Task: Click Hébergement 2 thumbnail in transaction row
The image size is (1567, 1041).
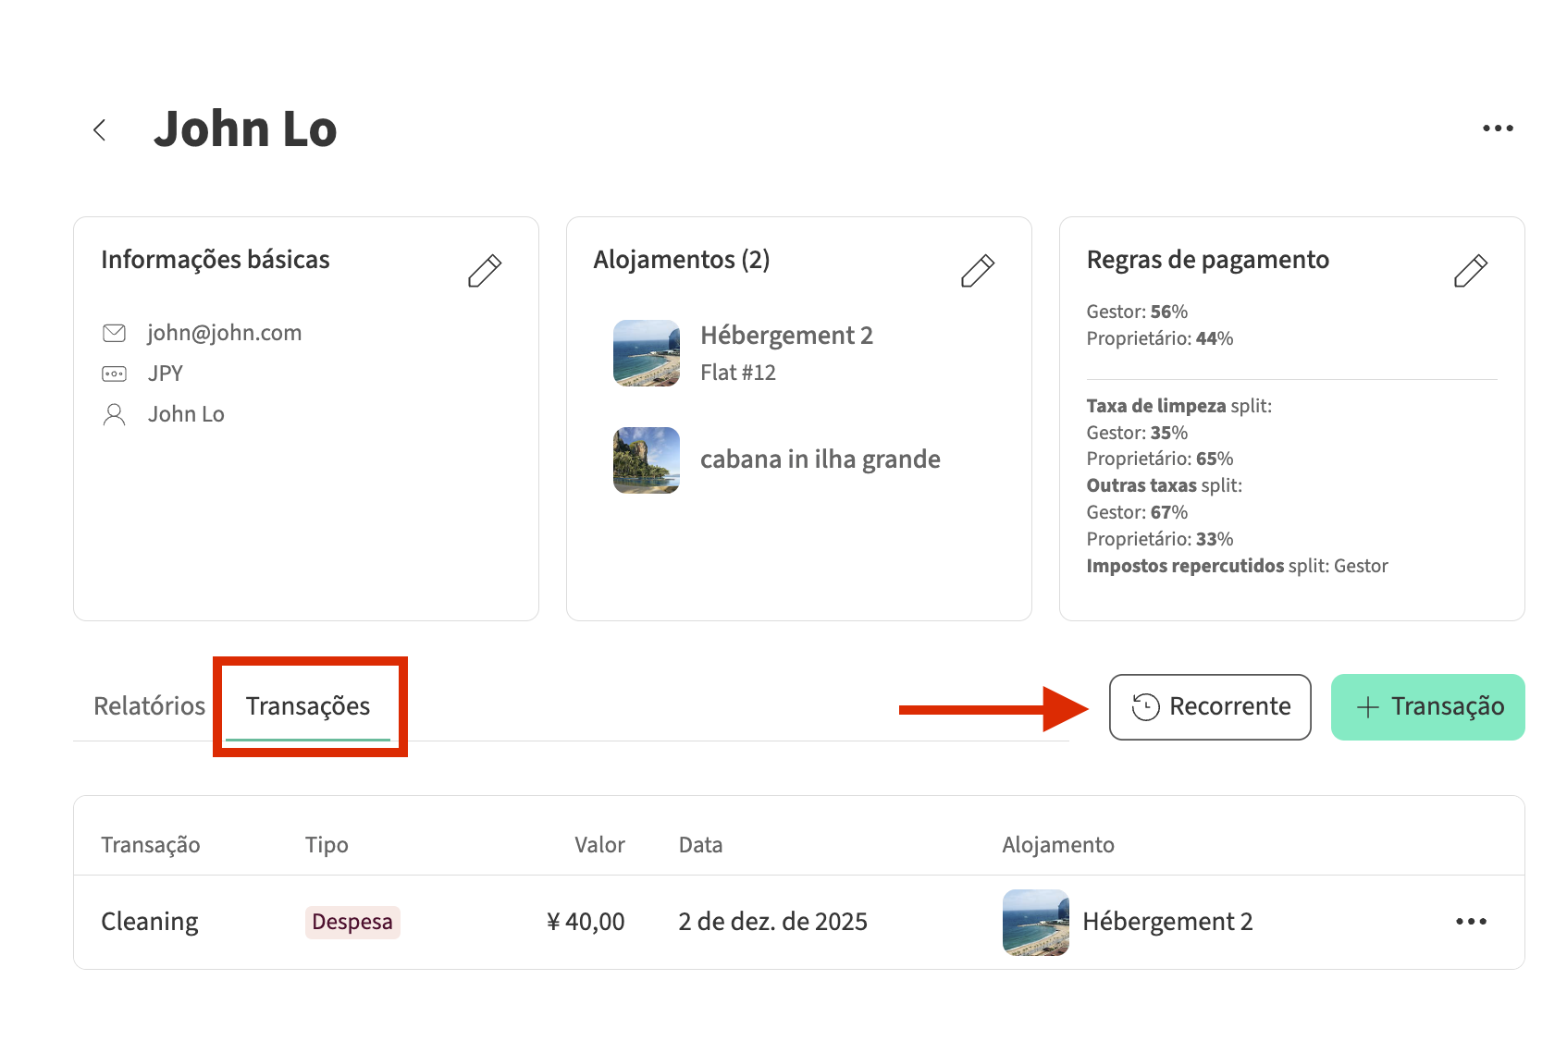Action: (1035, 922)
